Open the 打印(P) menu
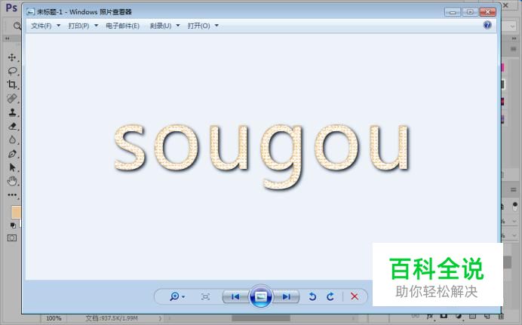The width and height of the screenshot is (522, 325). pos(78,26)
